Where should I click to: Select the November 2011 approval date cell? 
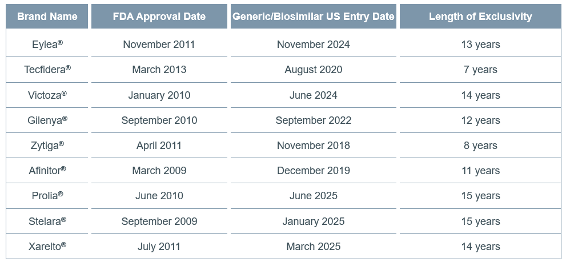[x=159, y=45]
